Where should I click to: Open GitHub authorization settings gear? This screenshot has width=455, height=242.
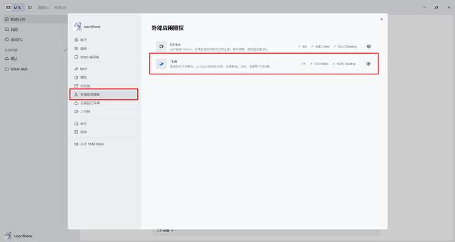(369, 46)
